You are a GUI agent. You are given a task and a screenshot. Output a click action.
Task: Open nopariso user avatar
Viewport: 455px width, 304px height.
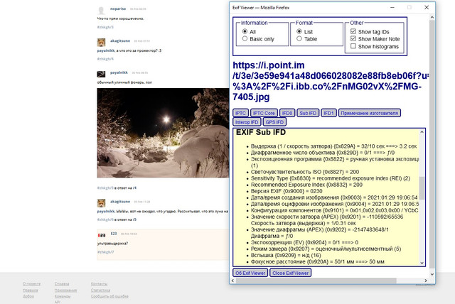[101, 10]
